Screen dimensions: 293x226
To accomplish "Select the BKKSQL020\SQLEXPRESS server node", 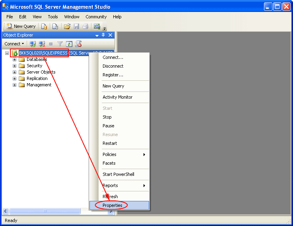I will (43, 53).
